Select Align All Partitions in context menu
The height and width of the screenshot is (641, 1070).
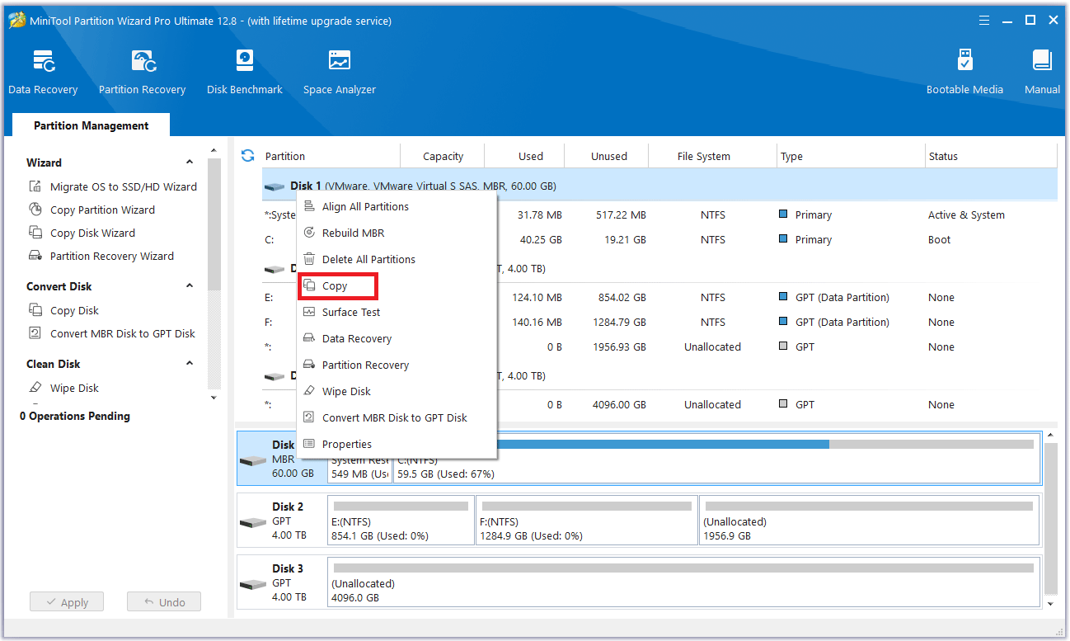coord(397,206)
